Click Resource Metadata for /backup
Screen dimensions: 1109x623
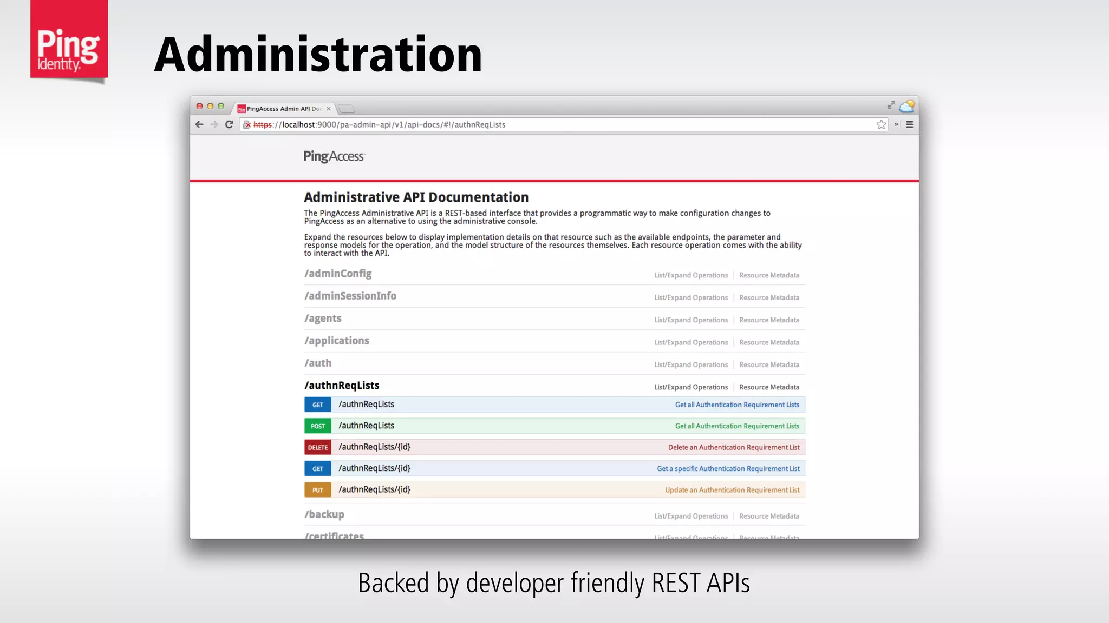(x=769, y=516)
